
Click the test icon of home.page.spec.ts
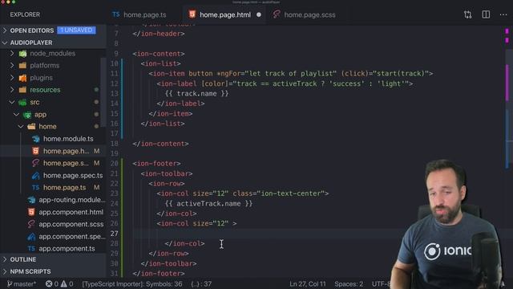[35, 176]
